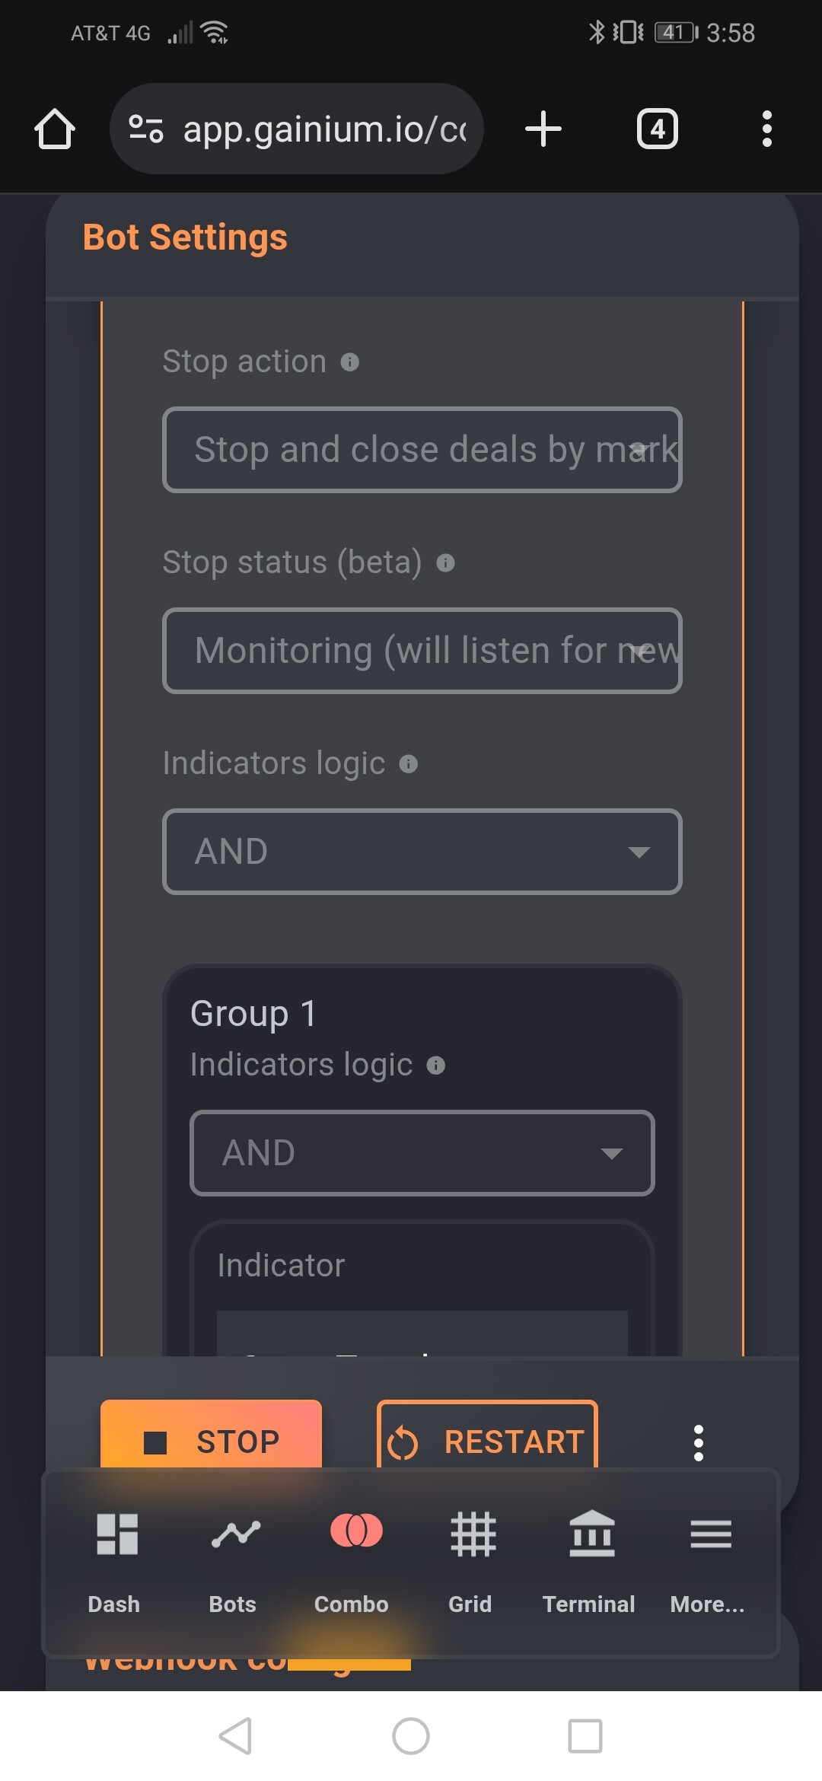Show info tooltip for Stop action
Image resolution: width=822 pixels, height=1781 pixels.
(350, 362)
